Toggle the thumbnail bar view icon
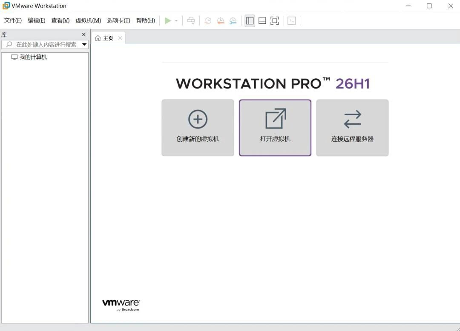Viewport: 460px width, 331px height. tap(262, 20)
